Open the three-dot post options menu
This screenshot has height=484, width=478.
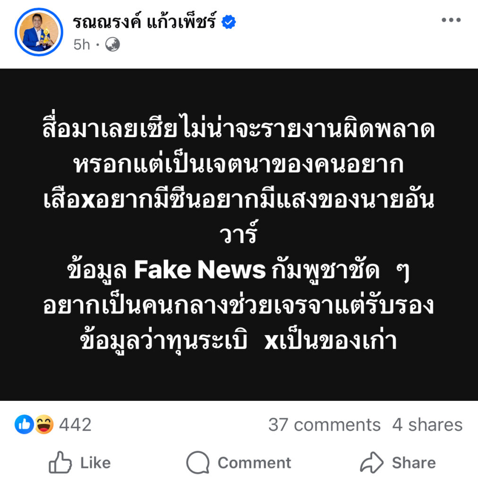click(x=451, y=20)
